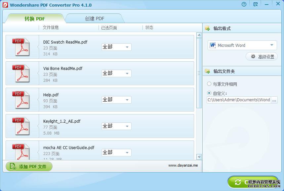Screen dimensions: 284x191
Task: Select the DIC Swatch ReadMe.pdf file name
Action: point(65,42)
